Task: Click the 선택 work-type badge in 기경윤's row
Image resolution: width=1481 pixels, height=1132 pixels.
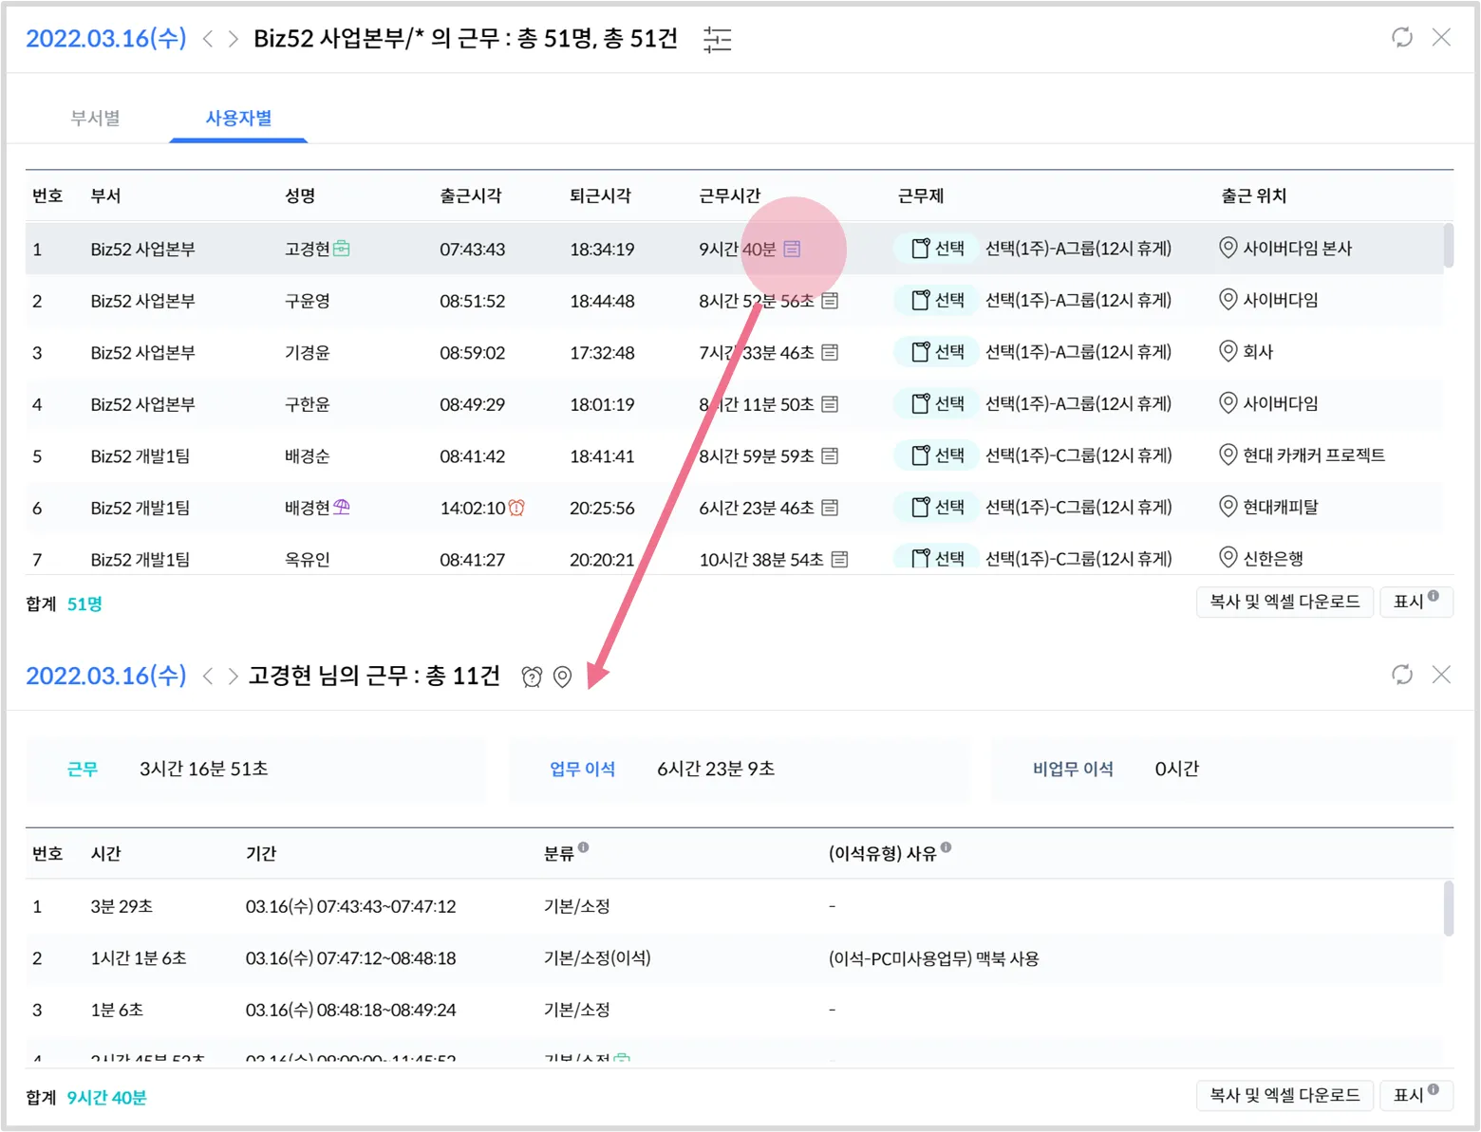Action: point(935,352)
